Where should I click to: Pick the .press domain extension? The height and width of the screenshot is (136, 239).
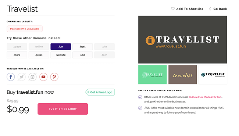click(39, 55)
